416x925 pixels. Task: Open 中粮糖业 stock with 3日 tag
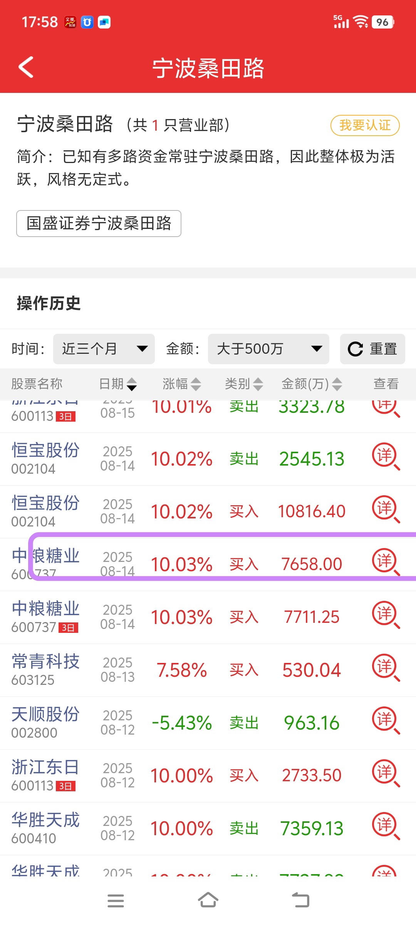coord(45,617)
